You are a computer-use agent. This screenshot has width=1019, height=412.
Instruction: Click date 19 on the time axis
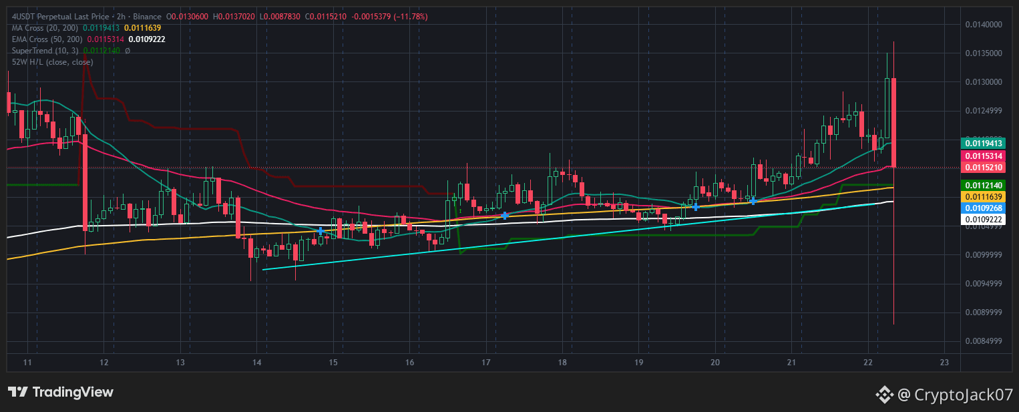pyautogui.click(x=638, y=363)
